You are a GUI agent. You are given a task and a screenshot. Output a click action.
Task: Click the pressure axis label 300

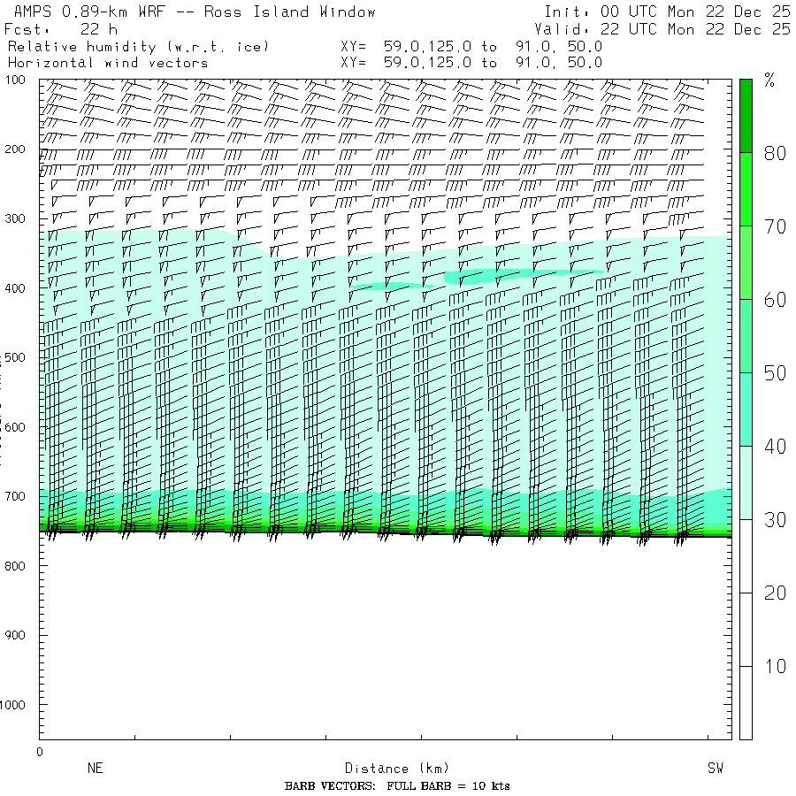coord(15,218)
